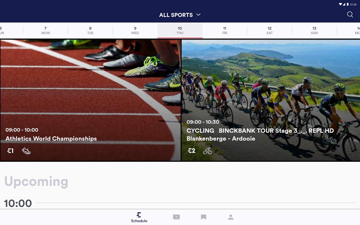Switch to the 12 SAT date tab

tap(269, 30)
